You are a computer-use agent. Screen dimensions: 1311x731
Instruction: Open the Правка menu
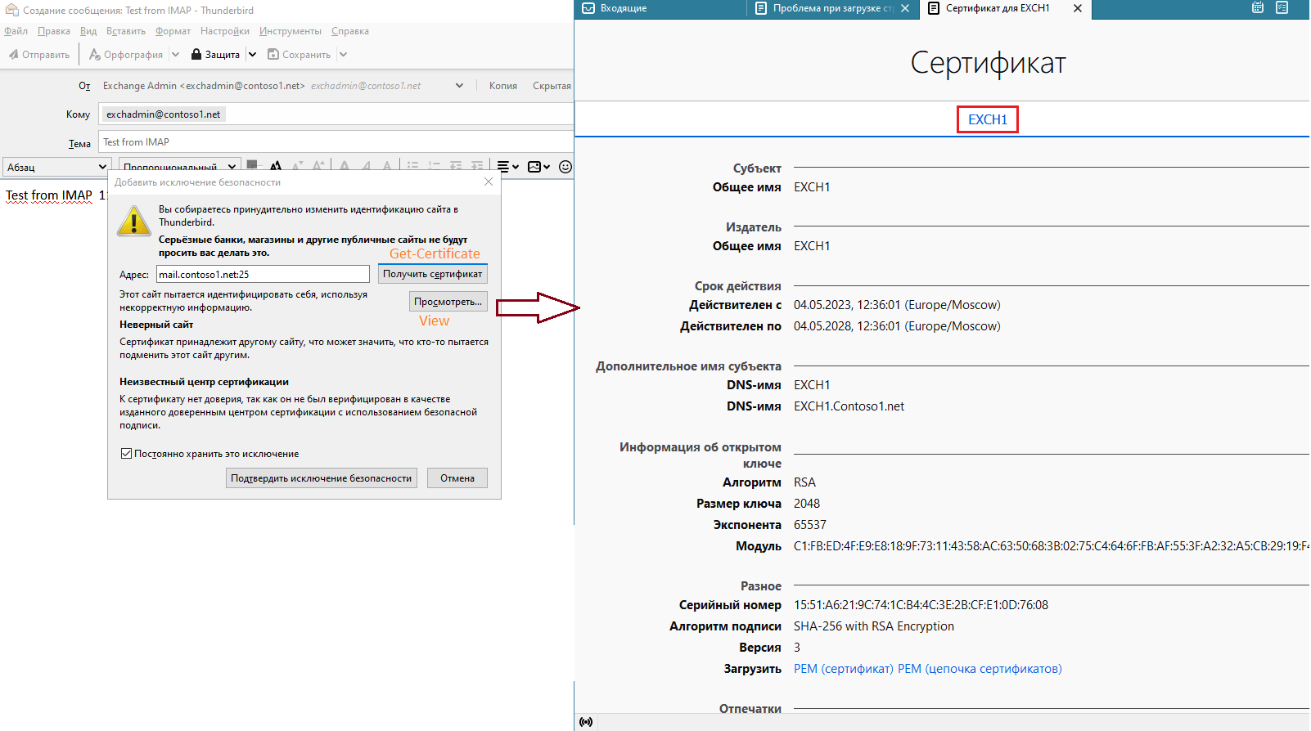point(54,31)
